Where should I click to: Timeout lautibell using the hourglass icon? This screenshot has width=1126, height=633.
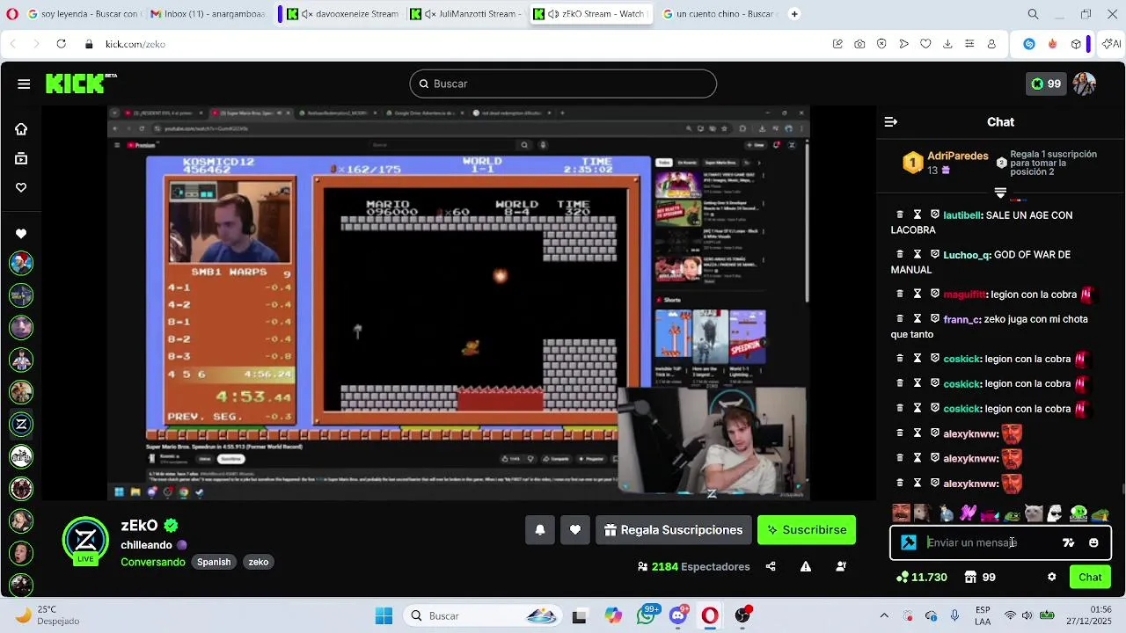click(x=918, y=215)
